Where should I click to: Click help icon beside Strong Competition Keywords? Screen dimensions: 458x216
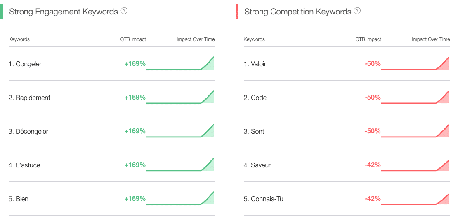pos(357,11)
